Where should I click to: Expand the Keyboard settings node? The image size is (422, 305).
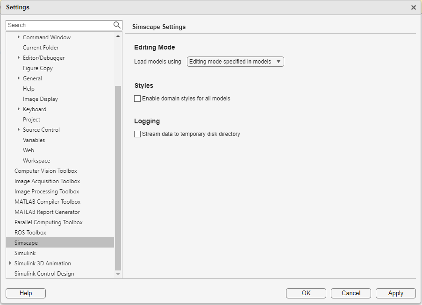tap(19, 109)
